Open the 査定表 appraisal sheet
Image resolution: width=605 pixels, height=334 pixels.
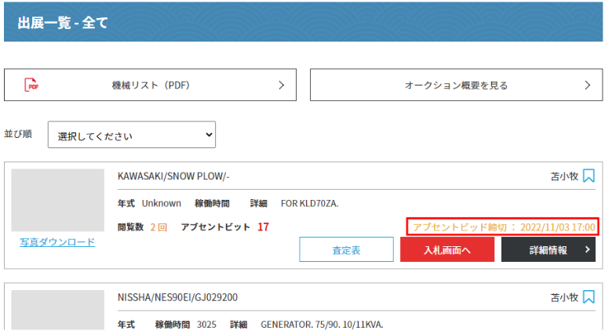coord(346,250)
